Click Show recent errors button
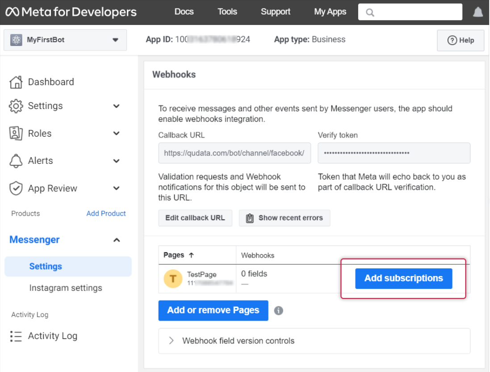This screenshot has height=372, width=490. point(285,218)
